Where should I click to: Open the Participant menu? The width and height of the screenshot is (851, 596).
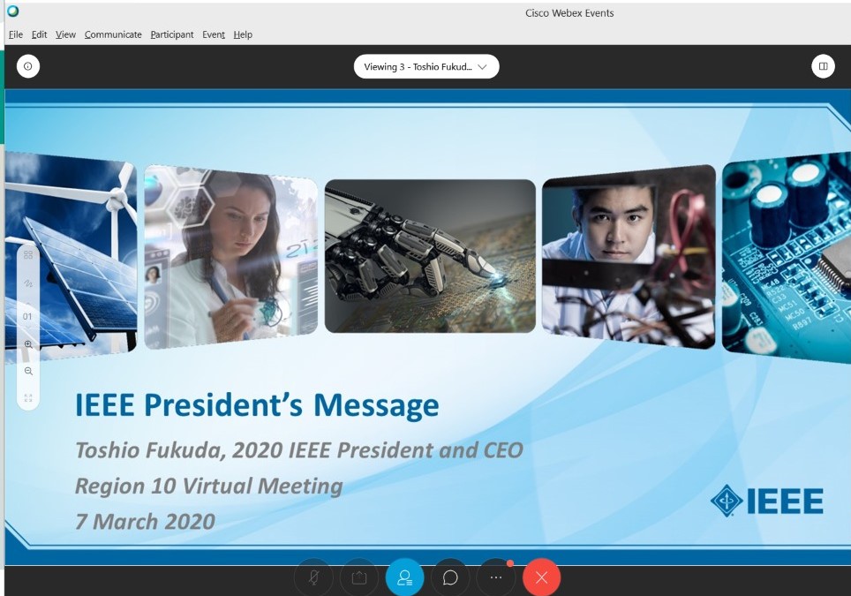172,34
